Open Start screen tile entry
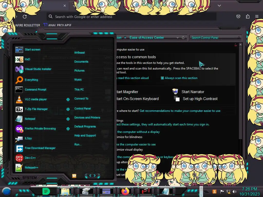 28,50
